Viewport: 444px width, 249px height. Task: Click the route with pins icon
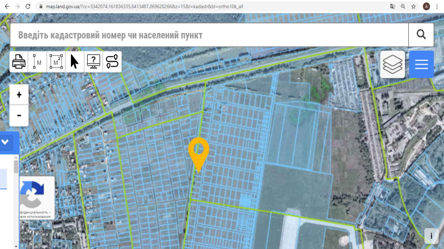pos(112,62)
